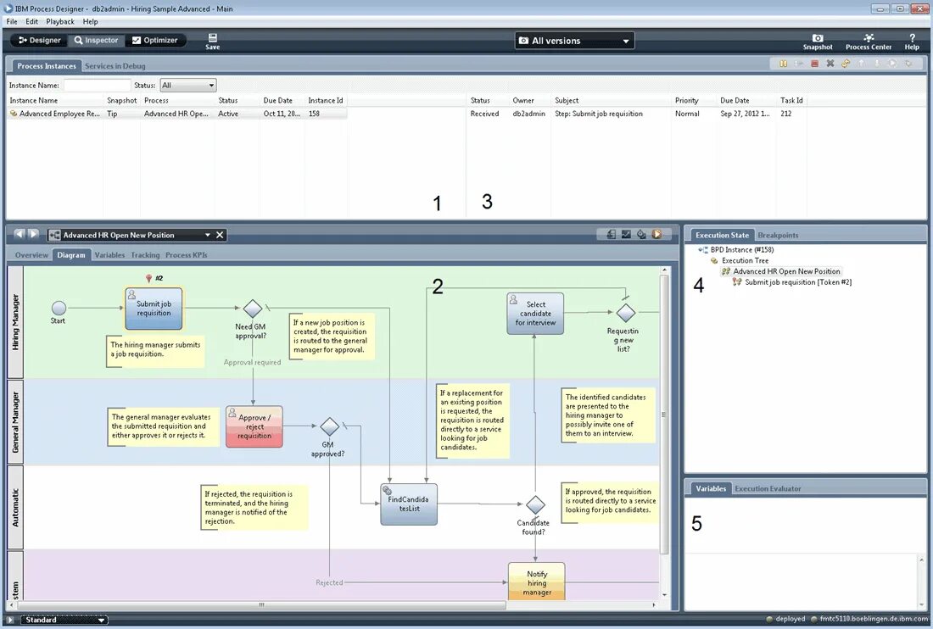Screen dimensions: 933x629
Task: Sort by Priority column header
Action: click(687, 101)
